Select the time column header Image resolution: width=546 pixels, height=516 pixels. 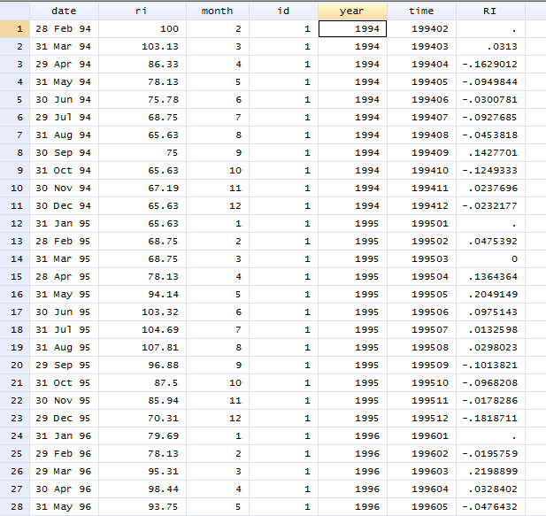point(421,12)
